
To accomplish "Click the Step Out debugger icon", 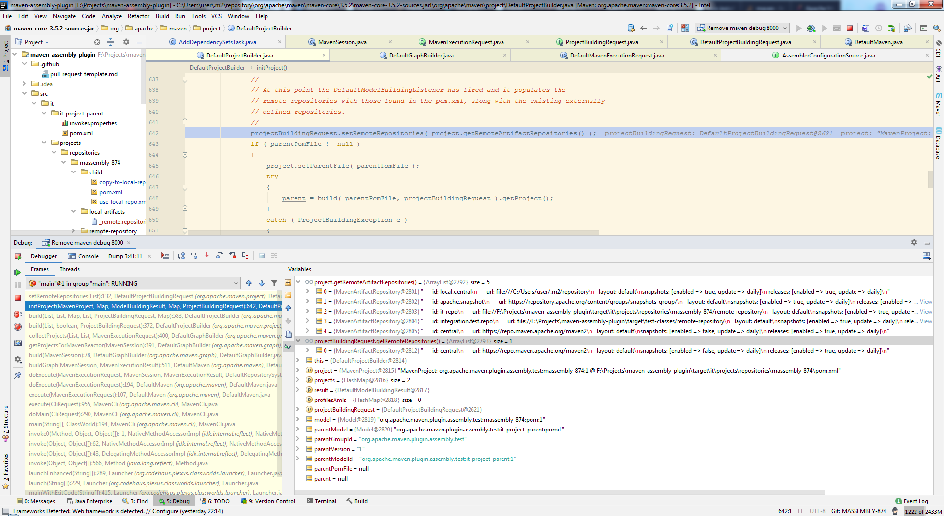I will [x=220, y=256].
